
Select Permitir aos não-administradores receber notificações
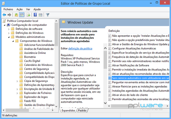click(x=141, y=61)
